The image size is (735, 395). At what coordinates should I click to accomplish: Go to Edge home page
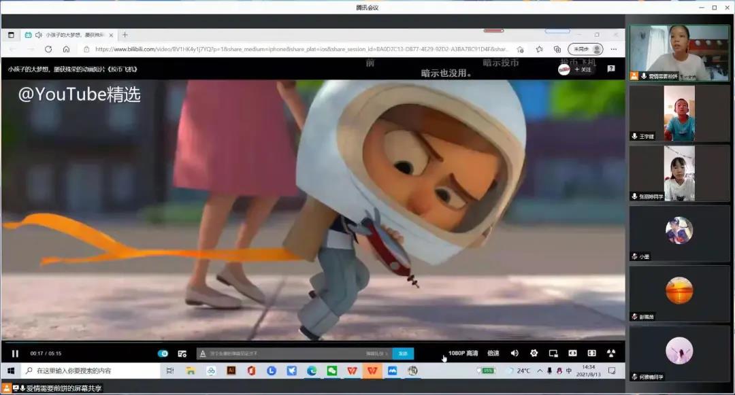click(66, 49)
